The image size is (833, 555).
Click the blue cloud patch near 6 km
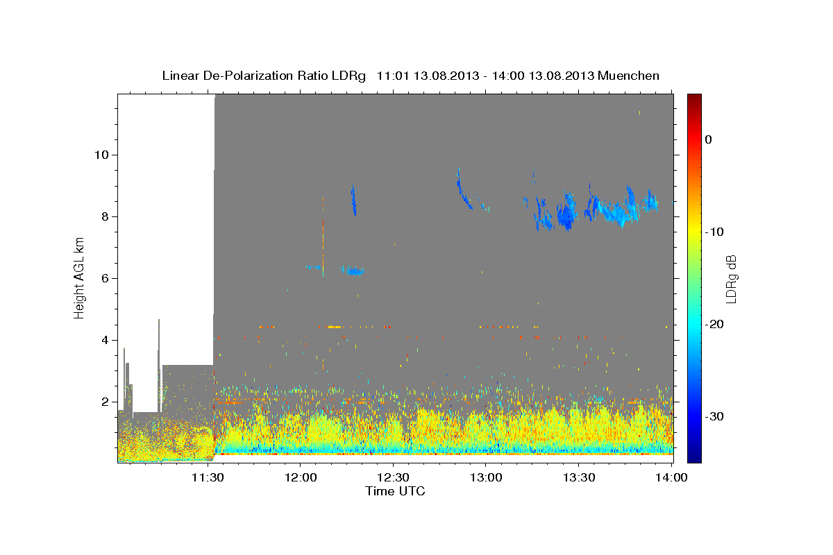[353, 271]
